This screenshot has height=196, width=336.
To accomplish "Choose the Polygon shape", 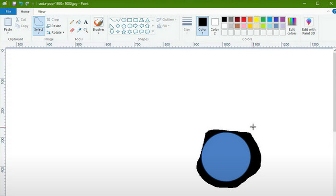I will [142, 20].
